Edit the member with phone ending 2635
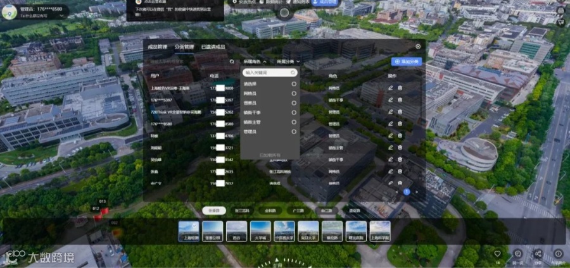This screenshot has height=268, width=570. coord(390,171)
